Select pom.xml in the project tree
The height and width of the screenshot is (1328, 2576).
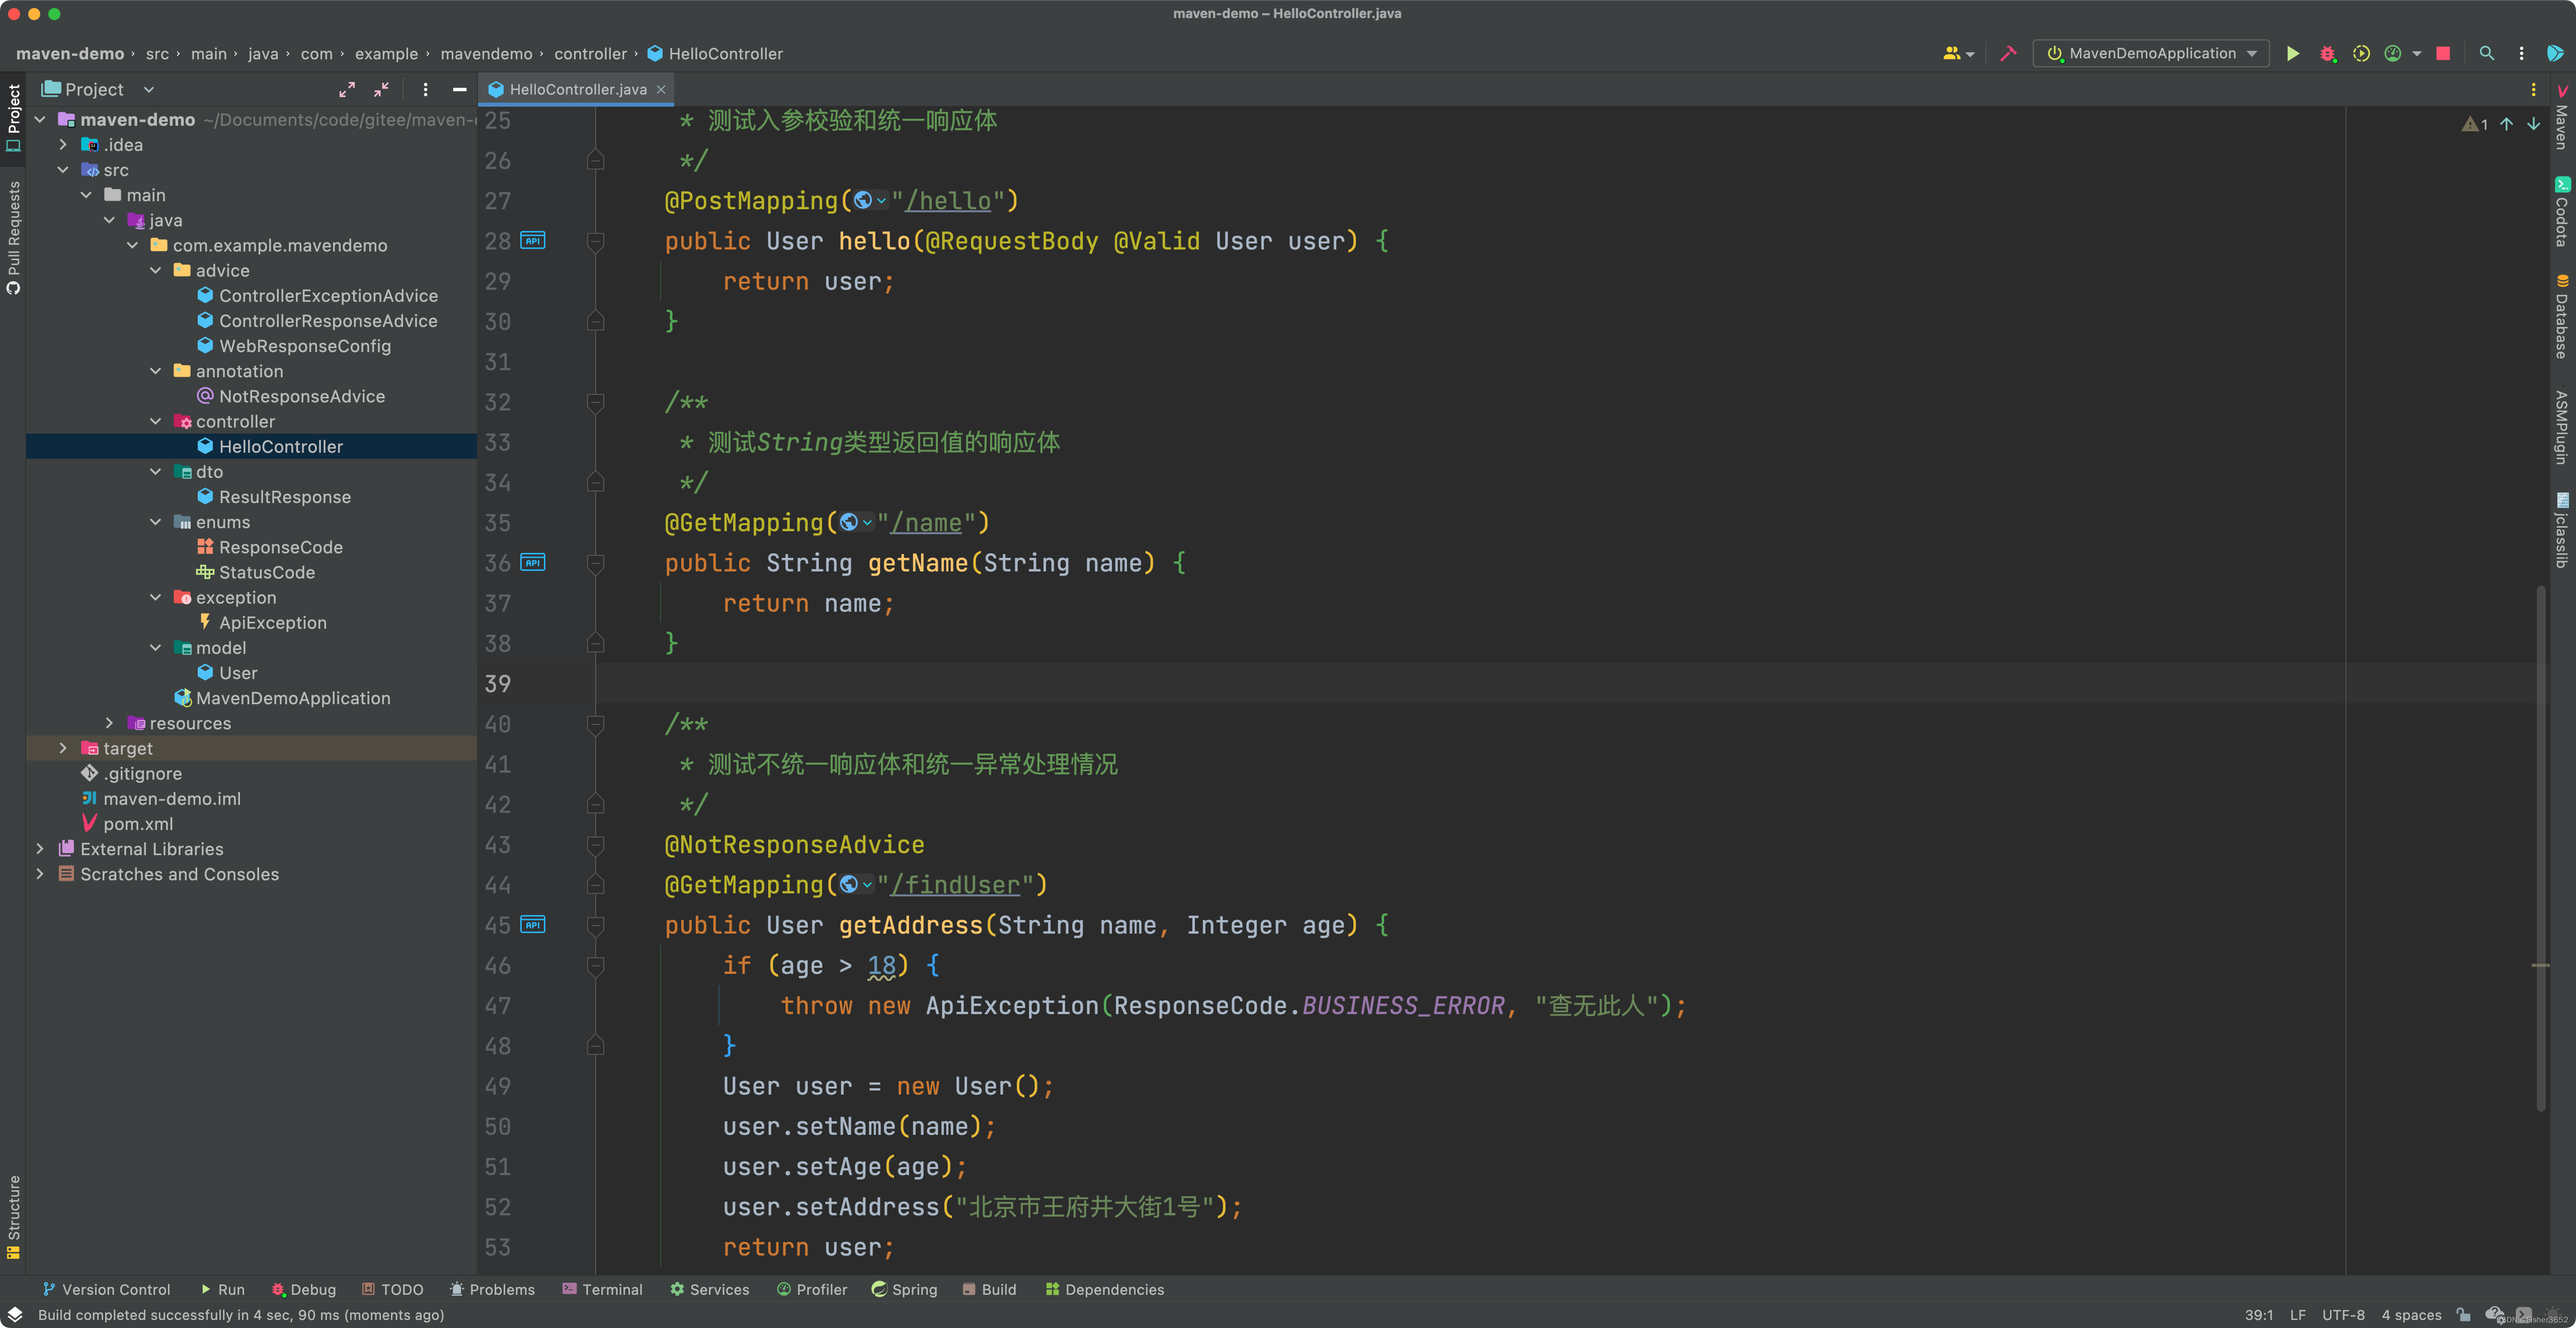click(x=138, y=823)
